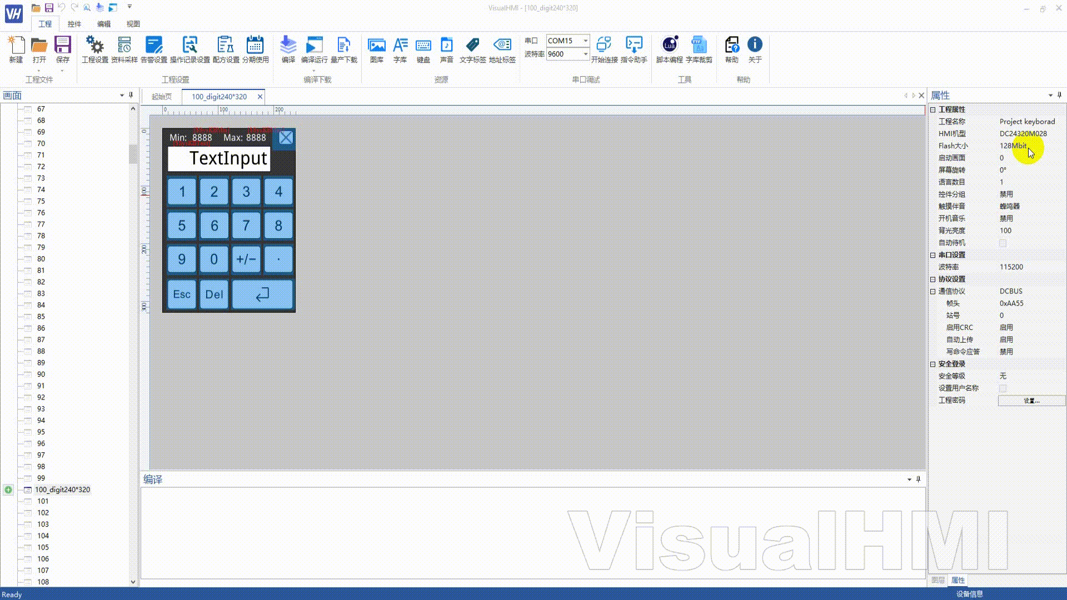Open the 字库 font library
This screenshot has height=600, width=1067.
point(400,49)
